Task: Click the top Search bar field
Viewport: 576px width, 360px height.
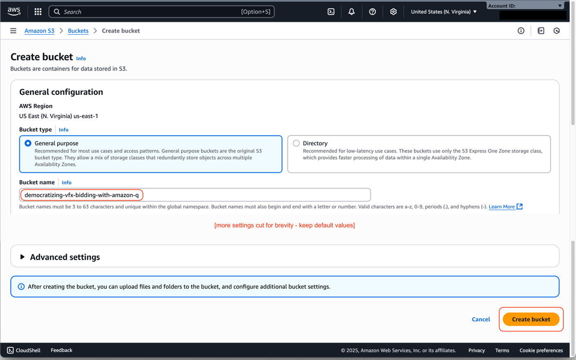Action: pos(162,12)
